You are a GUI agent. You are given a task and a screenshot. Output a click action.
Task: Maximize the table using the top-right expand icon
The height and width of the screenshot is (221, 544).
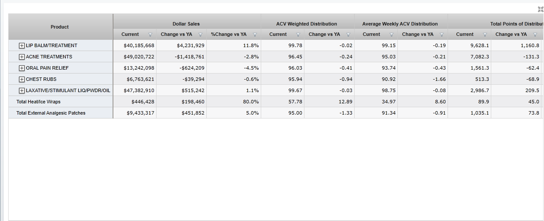(540, 9)
